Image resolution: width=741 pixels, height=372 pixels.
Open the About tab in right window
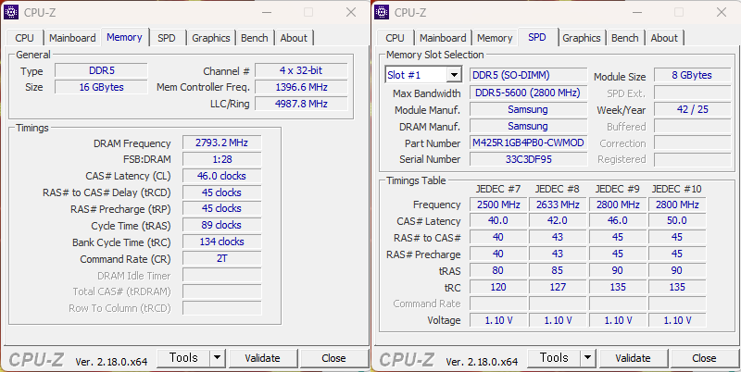coord(664,38)
